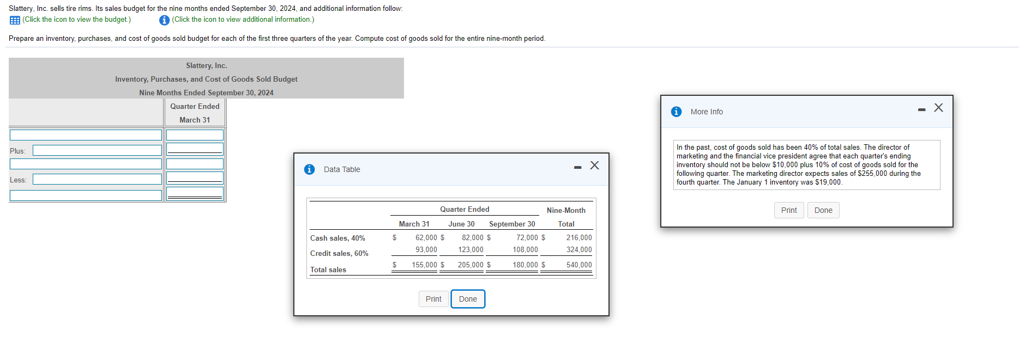Click the Data Table info icon
Screen dimensions: 1019x361
pos(309,169)
